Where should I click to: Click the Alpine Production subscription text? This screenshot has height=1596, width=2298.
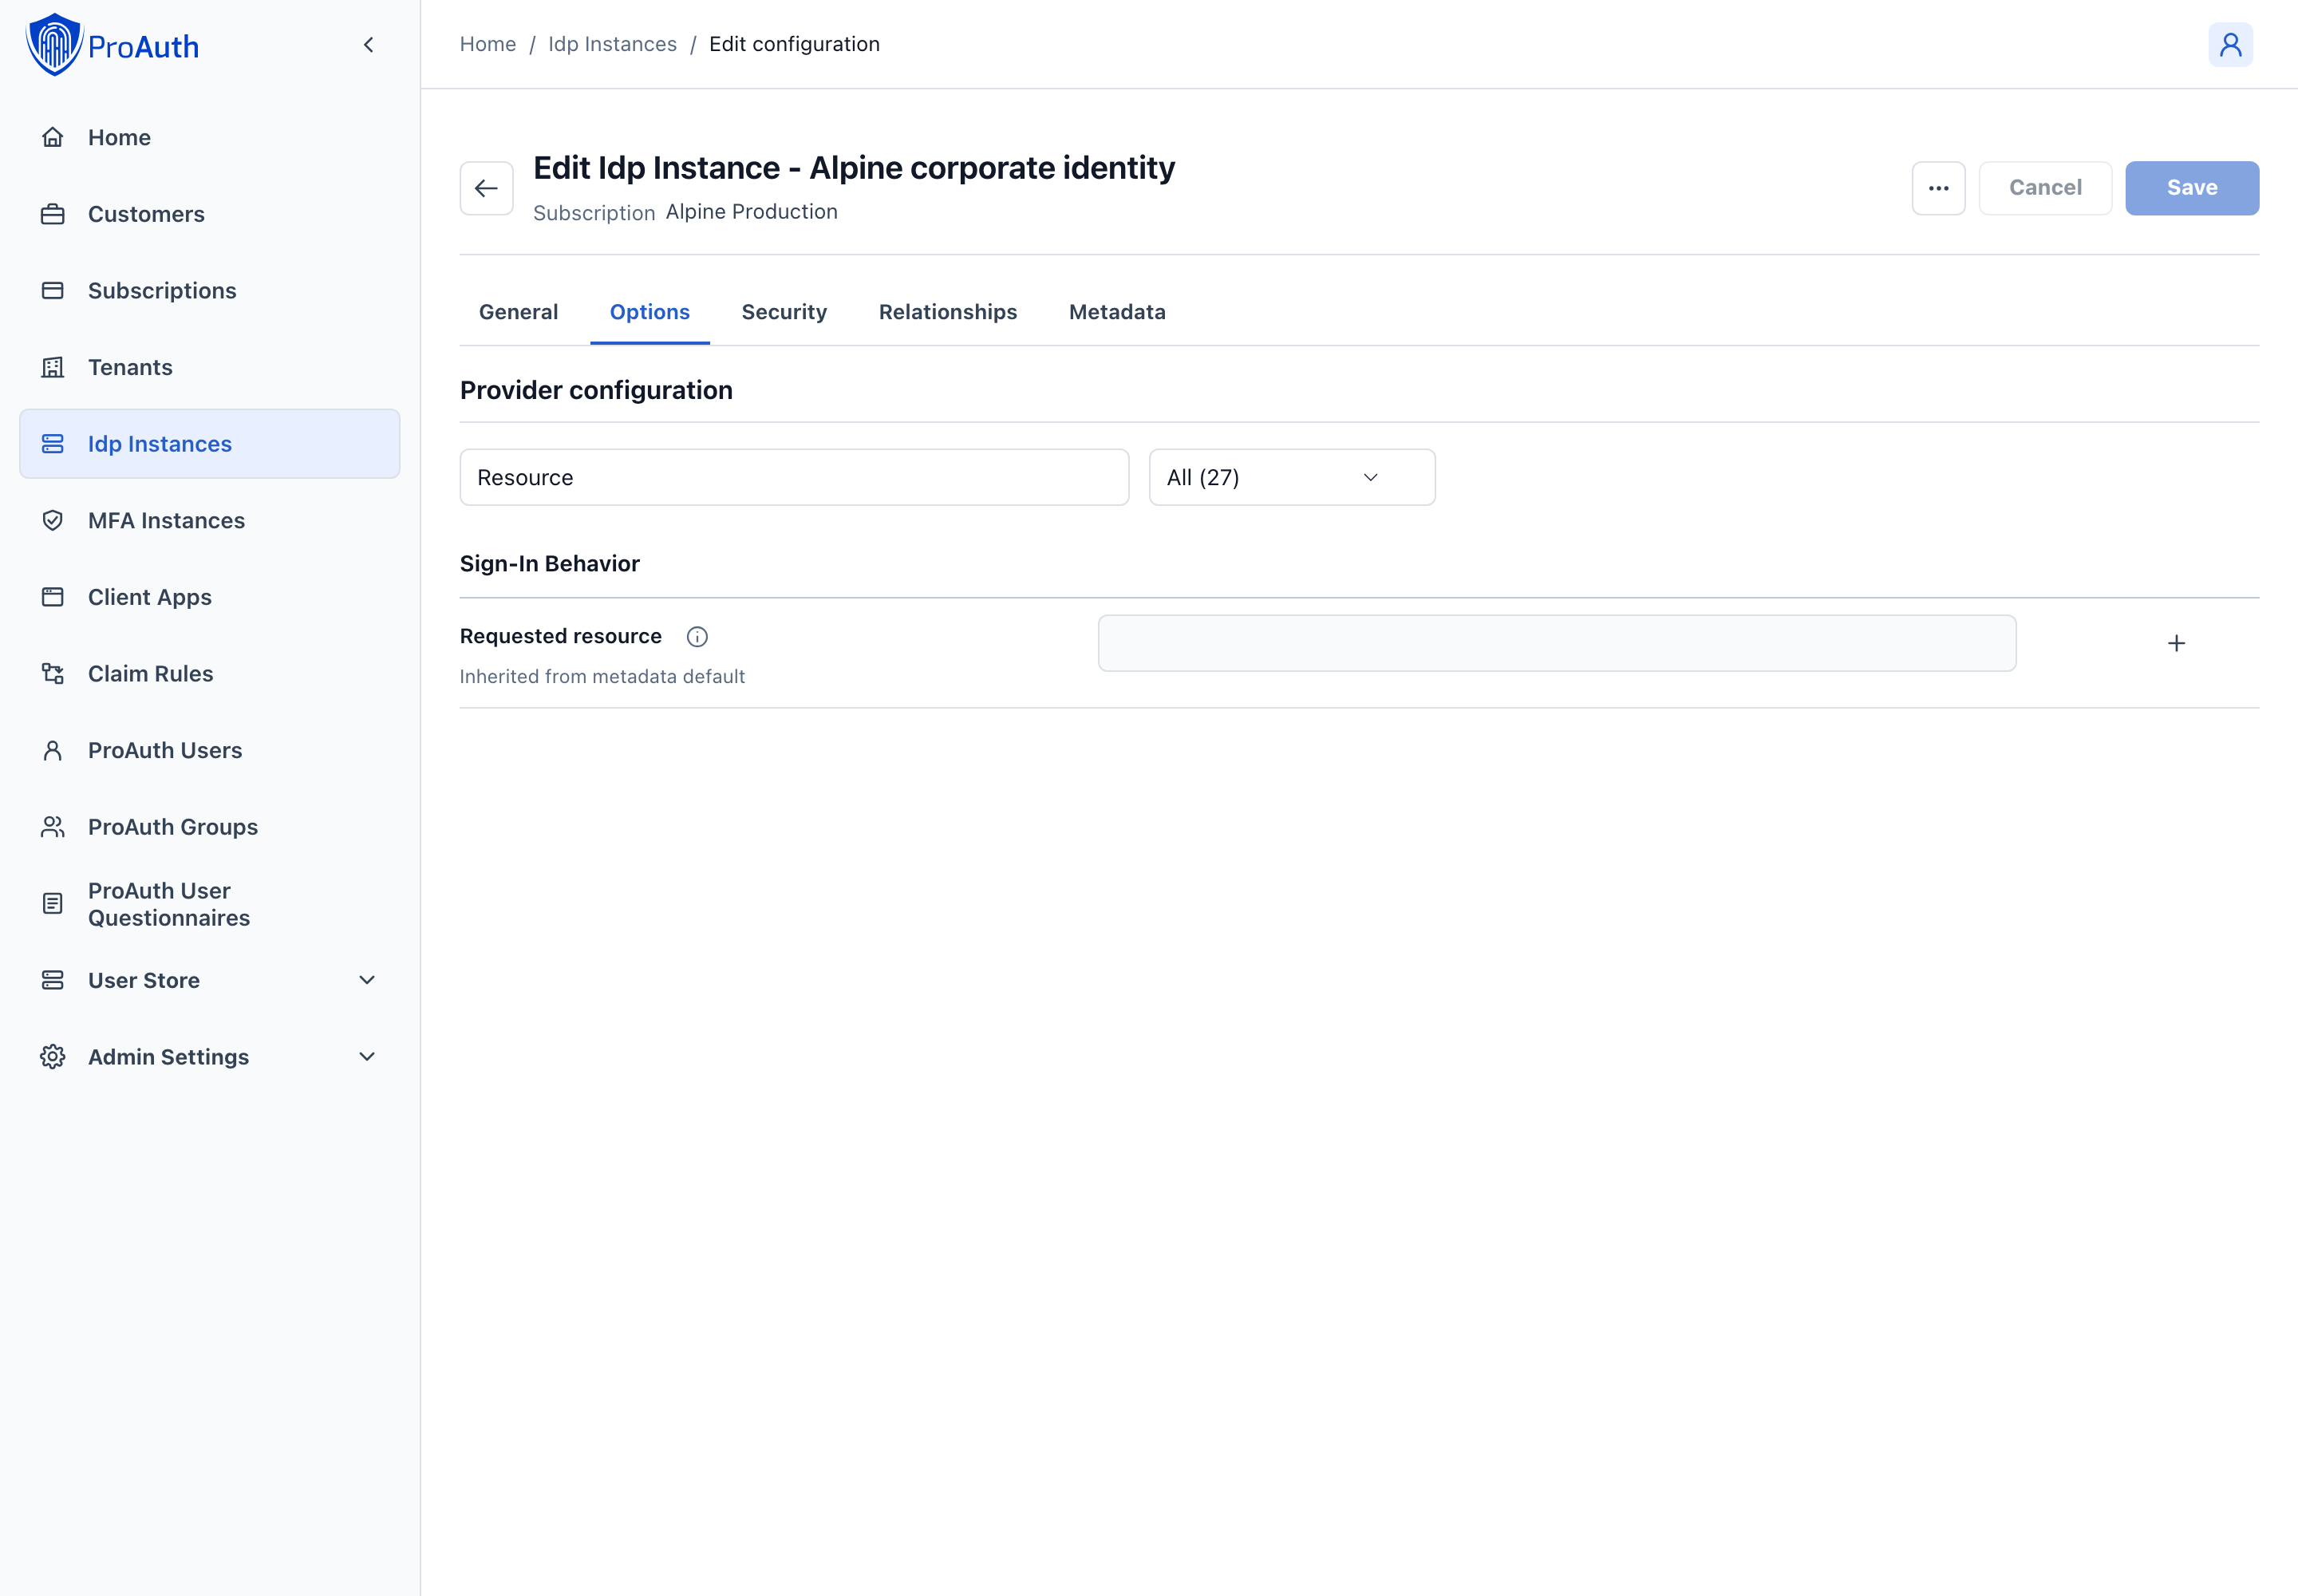pos(751,212)
